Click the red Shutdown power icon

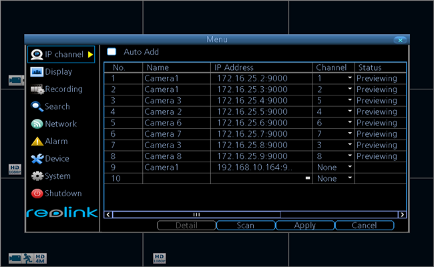click(37, 194)
